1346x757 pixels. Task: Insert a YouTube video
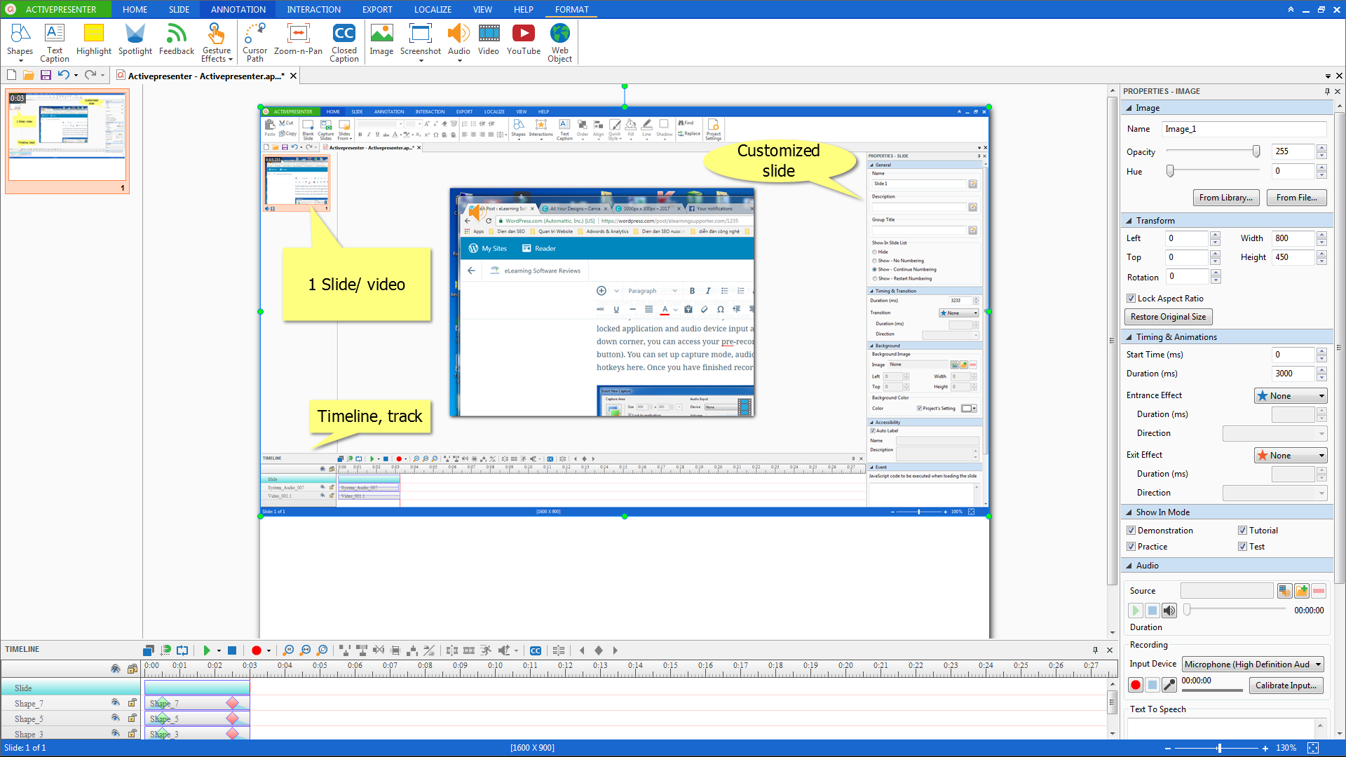click(x=523, y=39)
